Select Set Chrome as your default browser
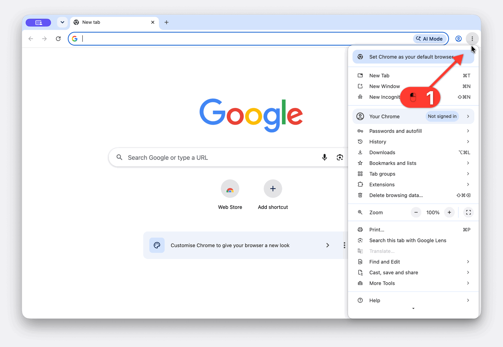 click(413, 57)
